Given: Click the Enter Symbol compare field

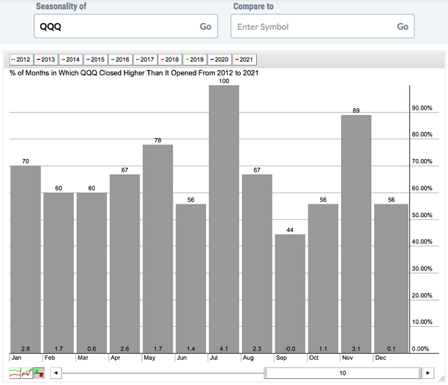Looking at the screenshot, I should 310,26.
